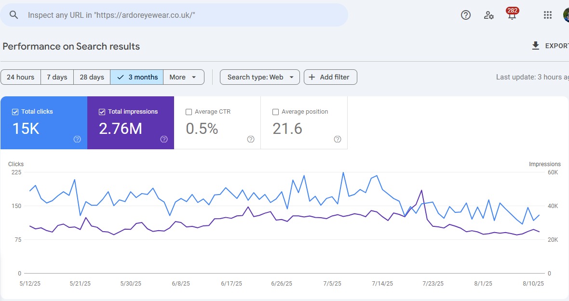Uncheck the Total impressions metric
Screen dimensions: 569x301
(102, 111)
